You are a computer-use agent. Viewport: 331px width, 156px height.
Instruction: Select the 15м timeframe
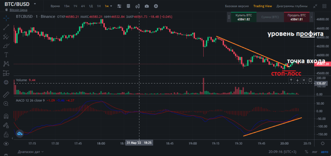tap(67, 6)
